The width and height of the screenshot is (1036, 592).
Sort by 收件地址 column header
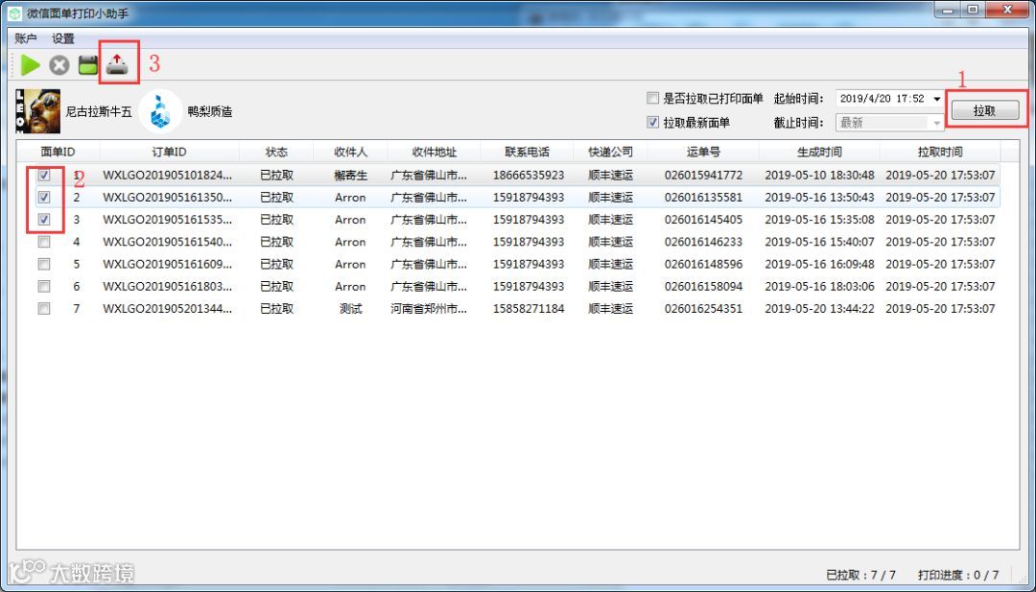pos(435,152)
